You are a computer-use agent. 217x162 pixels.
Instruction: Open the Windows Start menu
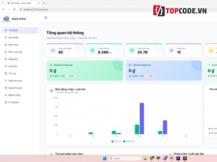(x=105, y=159)
